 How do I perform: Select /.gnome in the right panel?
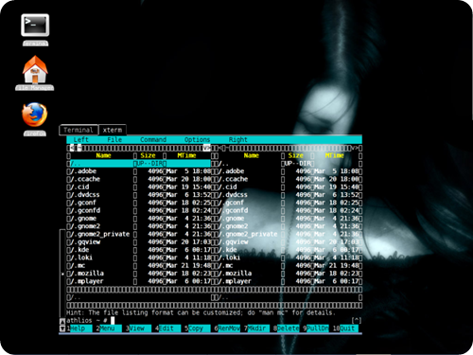(x=289, y=219)
